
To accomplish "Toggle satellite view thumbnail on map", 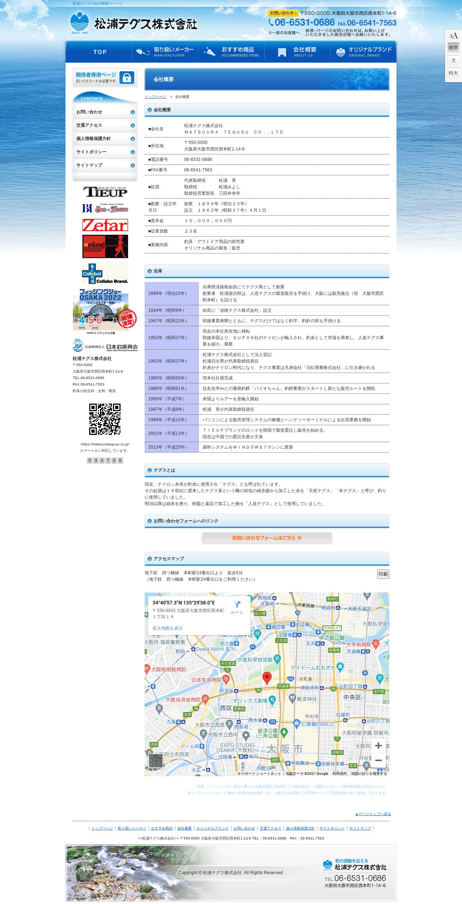I will tap(156, 761).
